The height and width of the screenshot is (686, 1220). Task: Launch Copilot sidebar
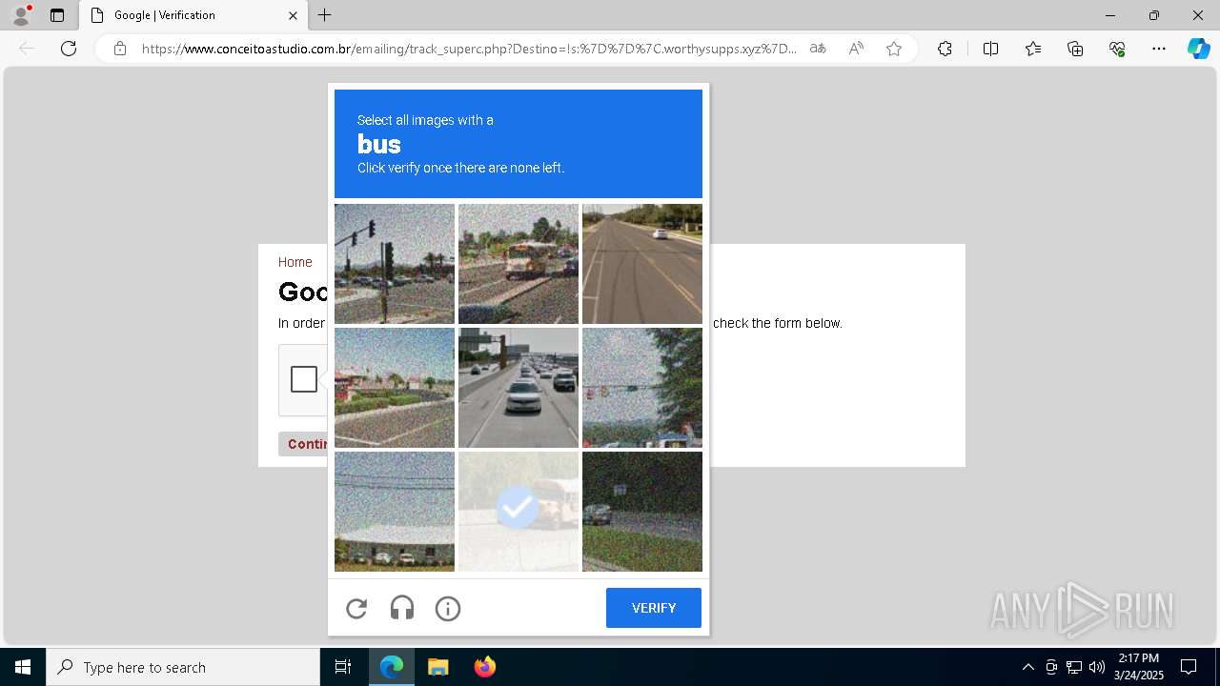tap(1198, 49)
